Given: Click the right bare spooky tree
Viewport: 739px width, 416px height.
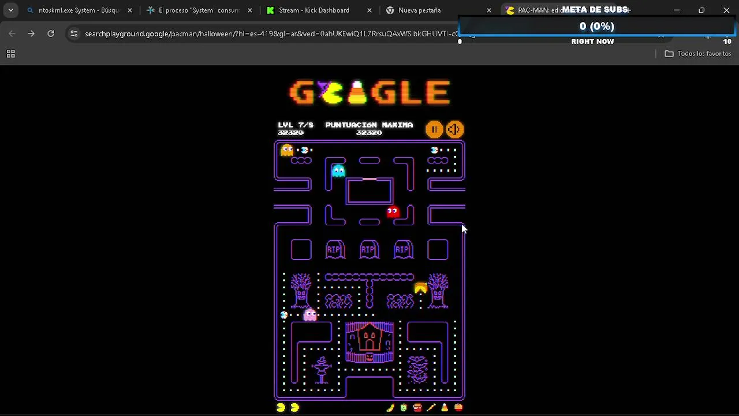Looking at the screenshot, I should pos(438,291).
